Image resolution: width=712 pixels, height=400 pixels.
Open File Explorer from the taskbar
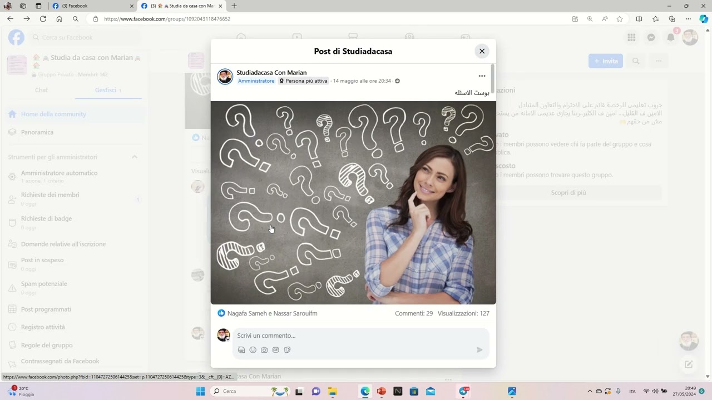pos(332,391)
